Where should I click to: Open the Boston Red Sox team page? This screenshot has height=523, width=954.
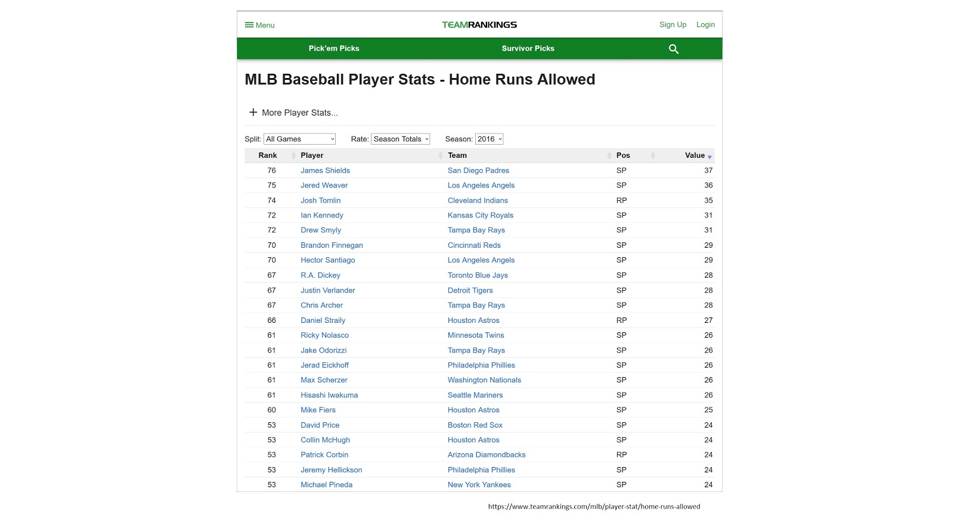click(475, 425)
